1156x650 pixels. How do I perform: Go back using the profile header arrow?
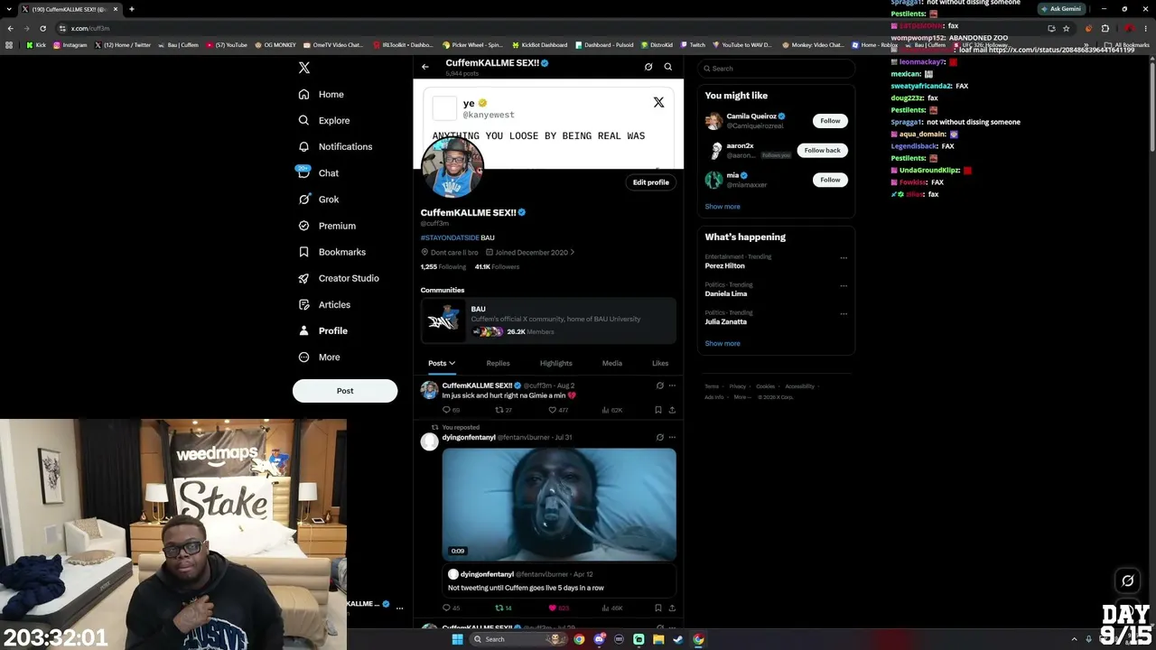pyautogui.click(x=425, y=67)
